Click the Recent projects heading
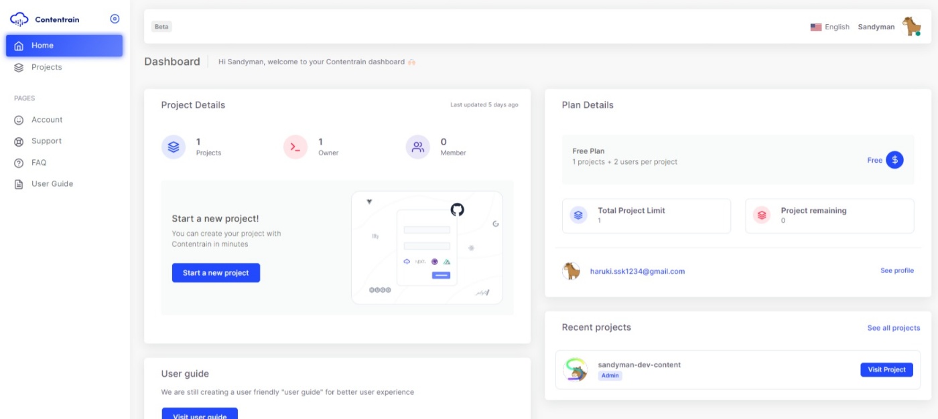The image size is (938, 419). (x=596, y=327)
